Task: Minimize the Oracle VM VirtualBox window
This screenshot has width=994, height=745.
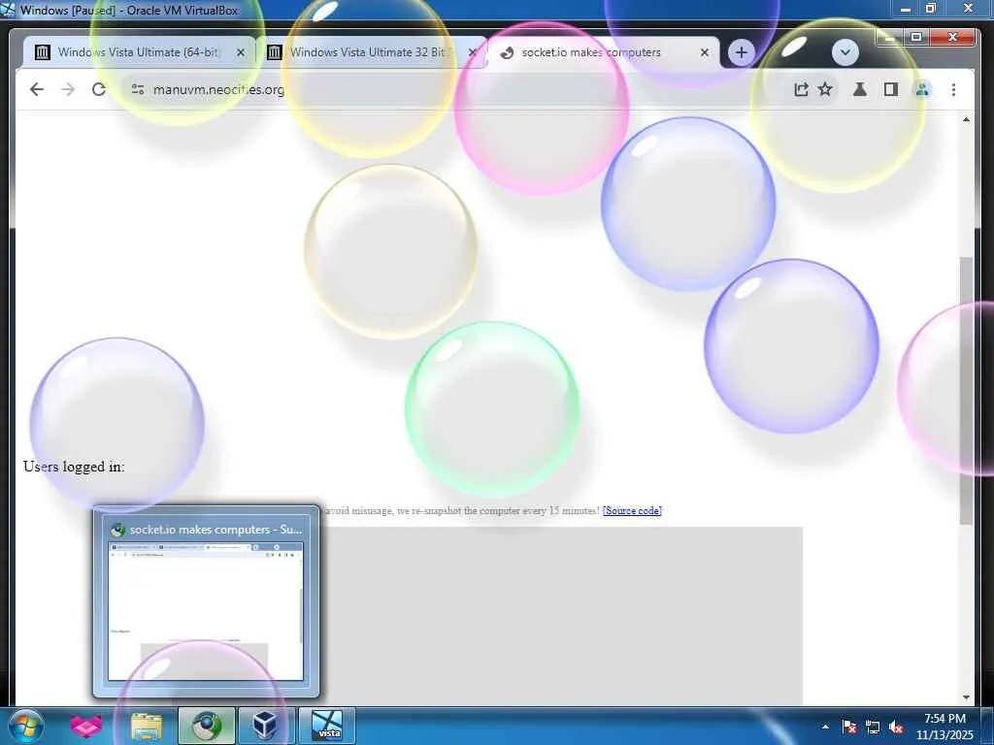Action: (x=906, y=9)
